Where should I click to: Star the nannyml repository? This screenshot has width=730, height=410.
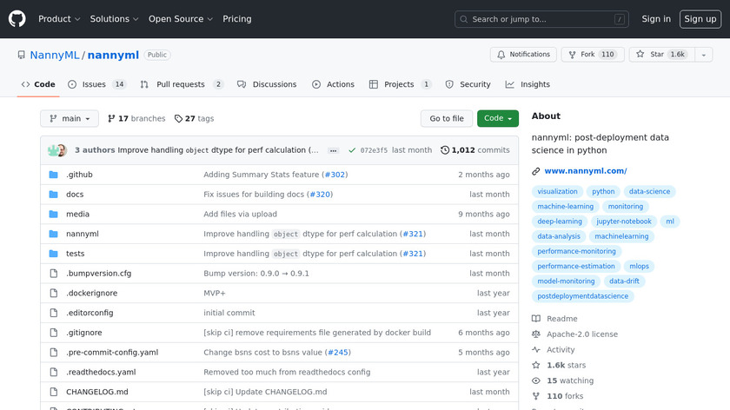point(658,54)
